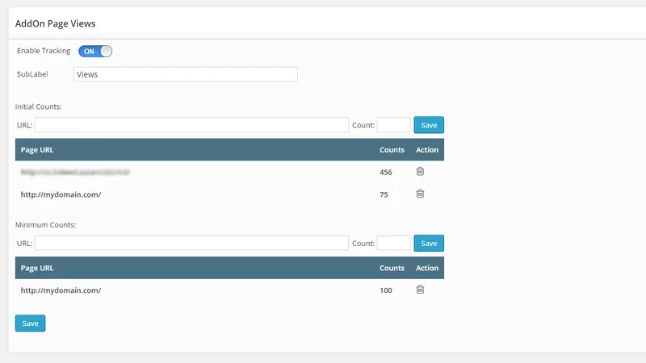Click the Initial Counts Count field
Image resolution: width=646 pixels, height=363 pixels.
coord(393,125)
